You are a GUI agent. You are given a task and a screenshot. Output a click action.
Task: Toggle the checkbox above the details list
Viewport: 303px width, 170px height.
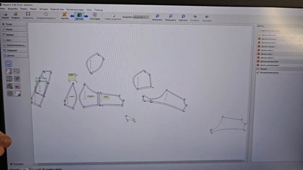(x=259, y=30)
